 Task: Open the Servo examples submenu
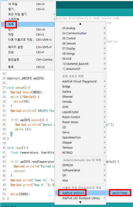pyautogui.click(x=80, y=132)
